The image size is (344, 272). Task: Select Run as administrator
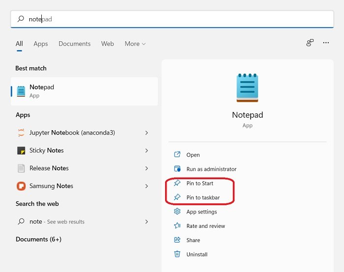tap(211, 169)
